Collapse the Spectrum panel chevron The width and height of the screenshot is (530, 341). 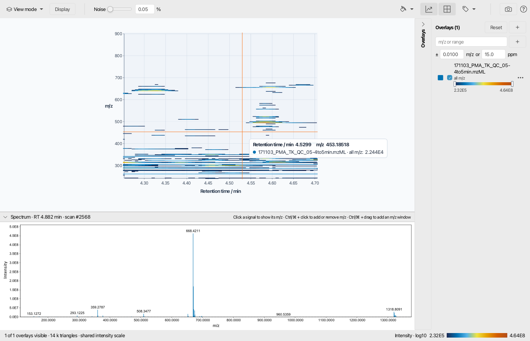pyautogui.click(x=5, y=217)
